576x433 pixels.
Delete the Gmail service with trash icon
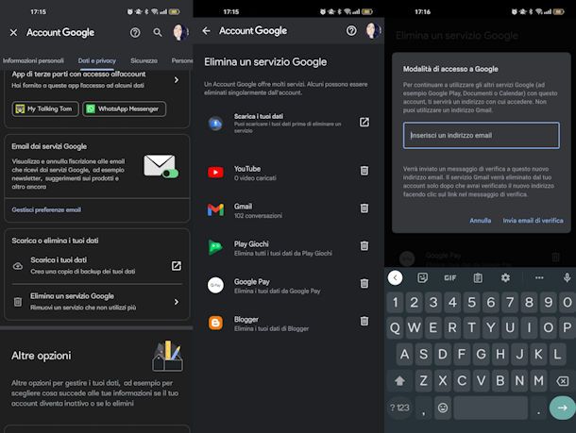coord(364,208)
